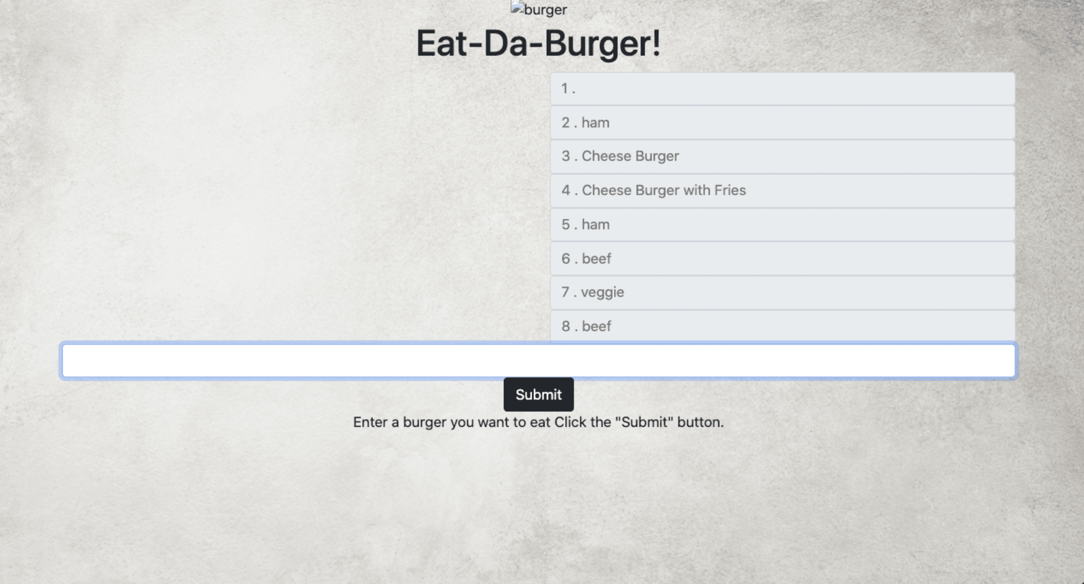Select Cheese Burger with Fries row

click(x=781, y=190)
